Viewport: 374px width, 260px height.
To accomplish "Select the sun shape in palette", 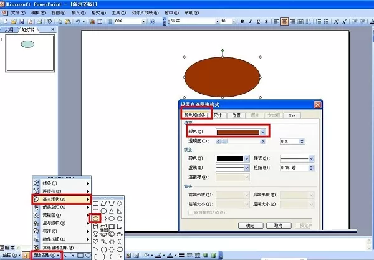I will tap(112, 242).
